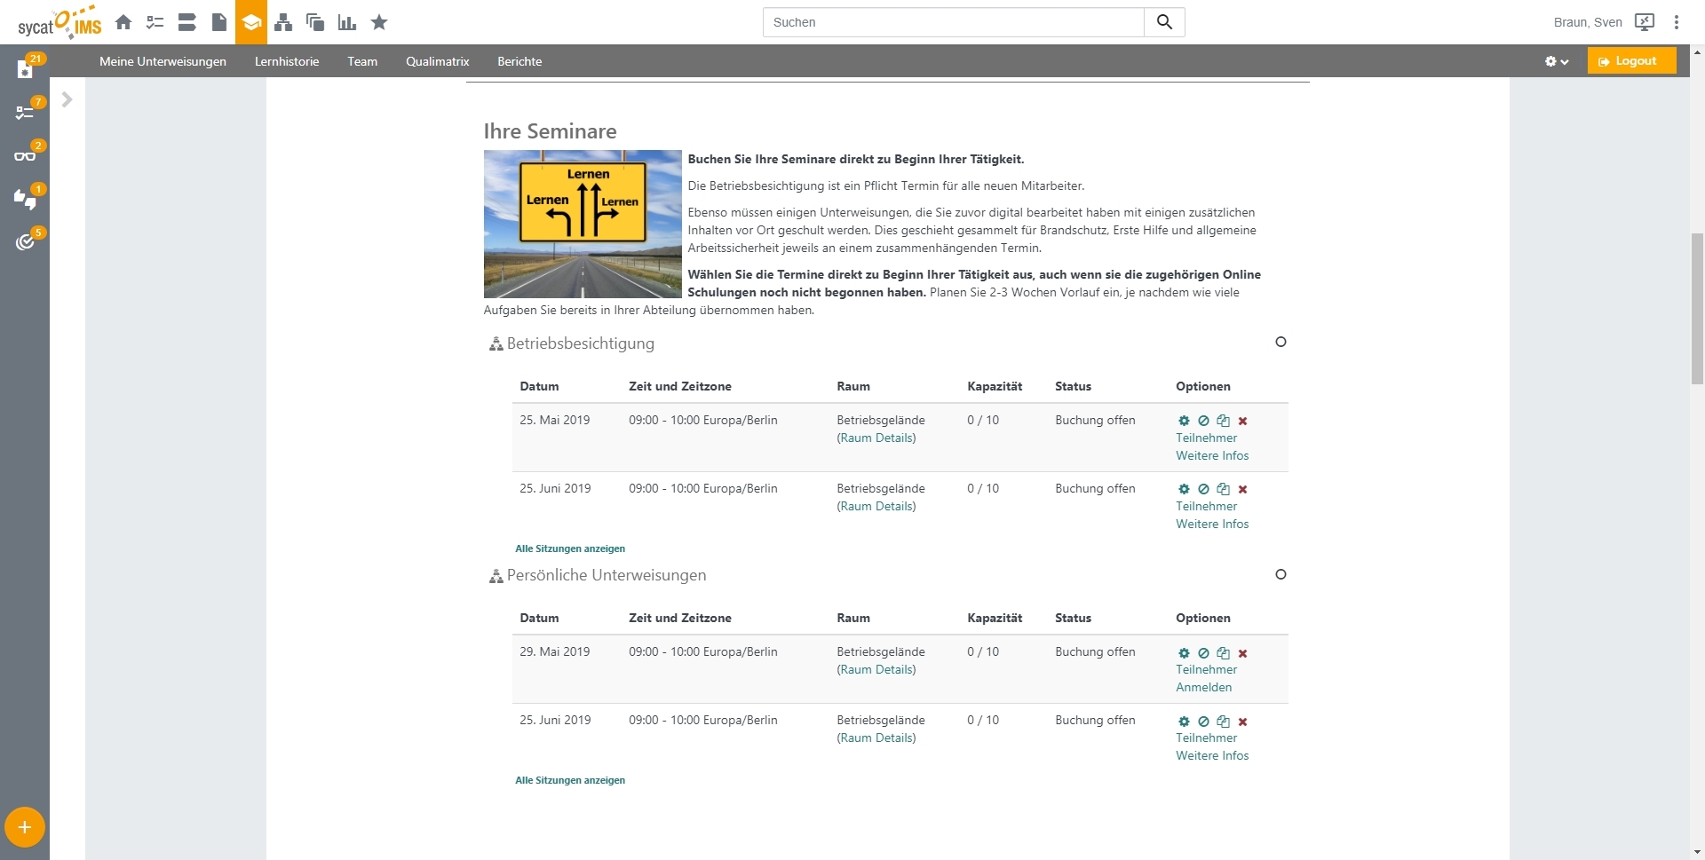Open the gear settings dropdown beside Logout
Image resolution: width=1705 pixels, height=860 pixels.
click(x=1557, y=61)
